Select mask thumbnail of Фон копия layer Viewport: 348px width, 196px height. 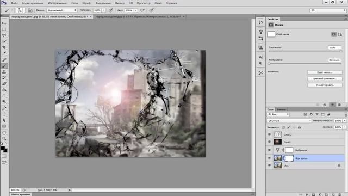tap(289, 158)
